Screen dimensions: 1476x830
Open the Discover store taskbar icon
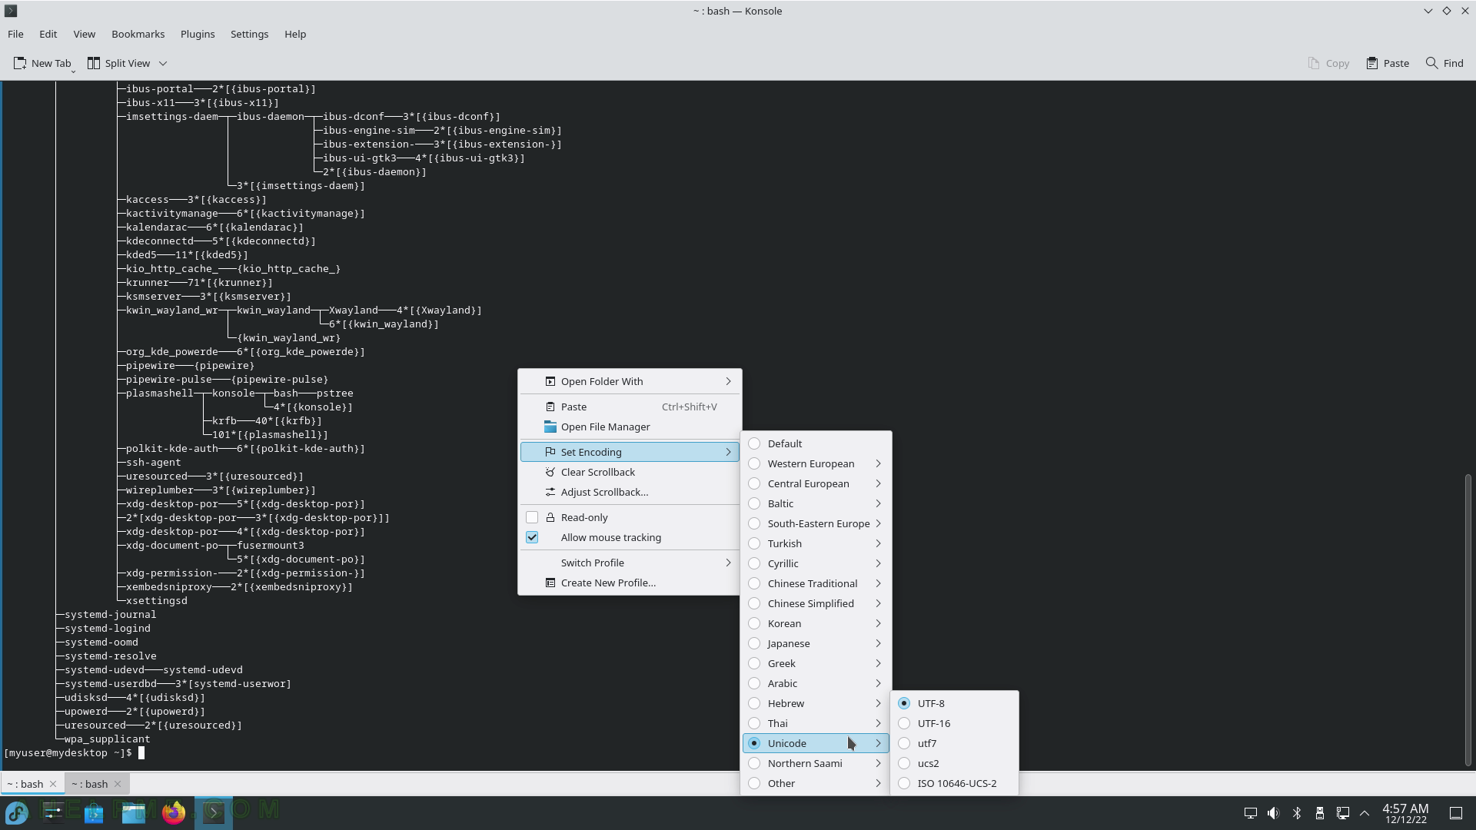tap(94, 812)
